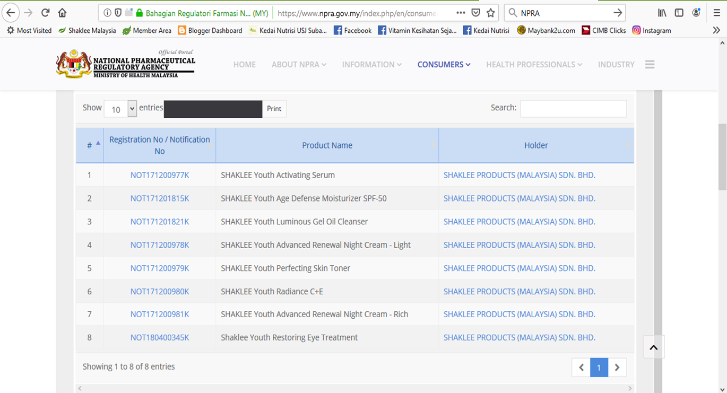Click the search go arrow
This screenshot has width=727, height=393.
tap(618, 13)
